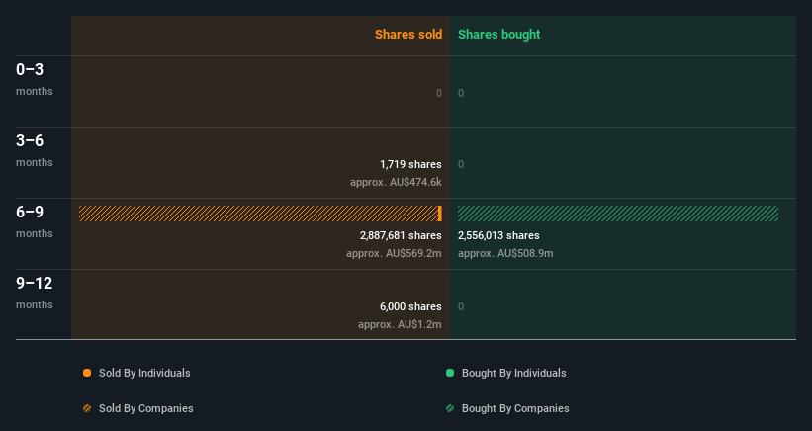Click the solid orange sold-by-individuals bar segment

pos(440,214)
